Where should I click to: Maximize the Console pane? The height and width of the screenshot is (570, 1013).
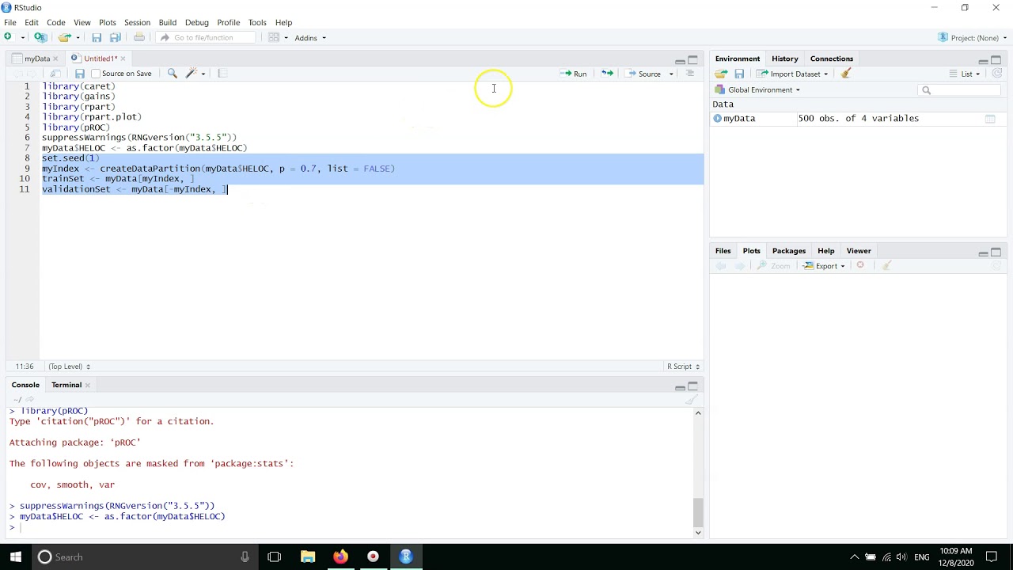coord(693,386)
